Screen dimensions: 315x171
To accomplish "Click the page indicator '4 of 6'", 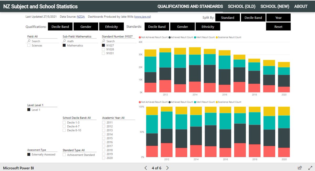I will point(156,168).
